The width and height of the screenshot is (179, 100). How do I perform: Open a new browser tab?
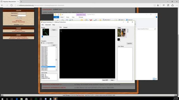click(x=21, y=2)
